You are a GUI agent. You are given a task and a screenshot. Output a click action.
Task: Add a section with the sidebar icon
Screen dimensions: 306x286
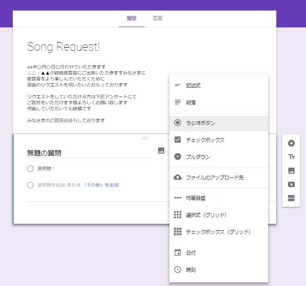pos(291,198)
